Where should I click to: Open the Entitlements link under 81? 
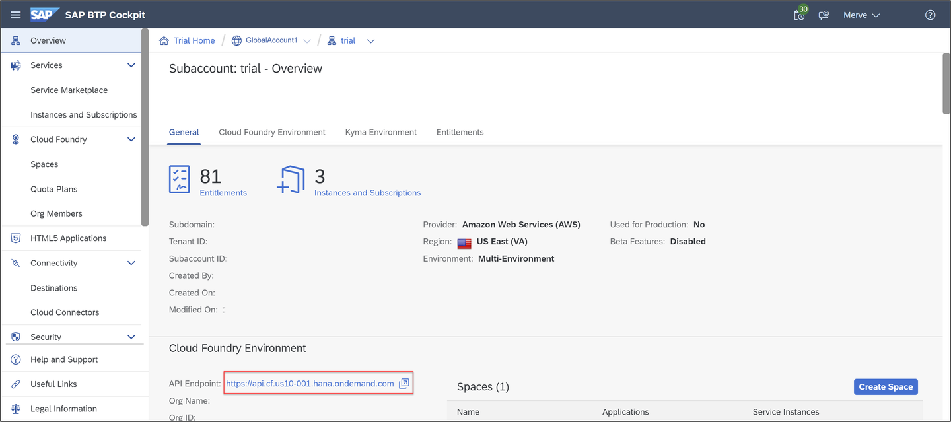[x=223, y=193]
